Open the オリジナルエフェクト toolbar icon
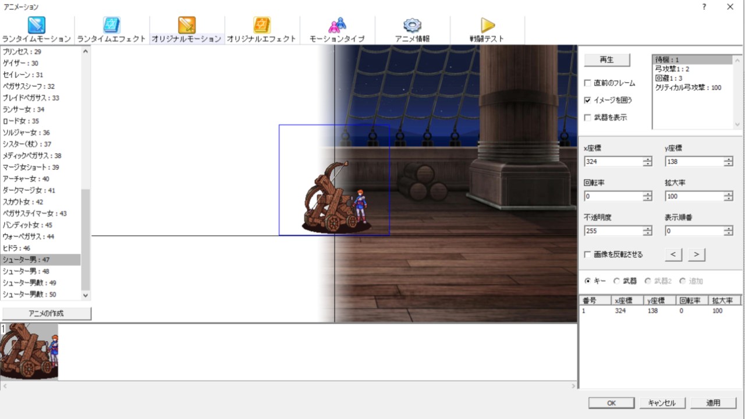Viewport: 745px width, 419px height. [261, 26]
